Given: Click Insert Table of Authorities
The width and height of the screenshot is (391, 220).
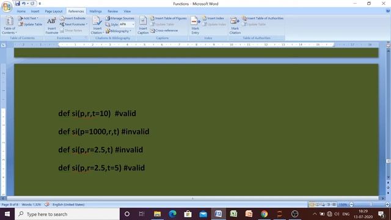Looking at the screenshot, I should point(263,18).
